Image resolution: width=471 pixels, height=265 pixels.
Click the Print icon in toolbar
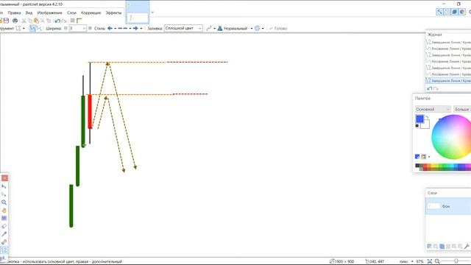tap(15, 21)
